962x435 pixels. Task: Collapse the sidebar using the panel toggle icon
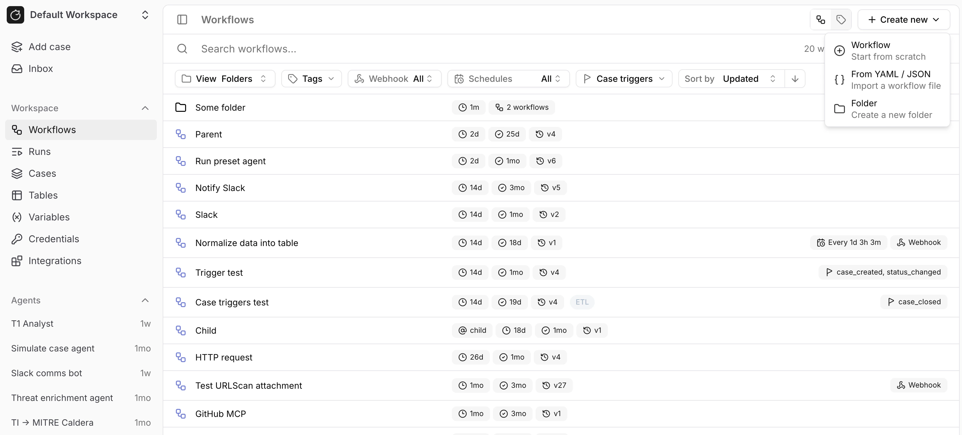(x=182, y=20)
